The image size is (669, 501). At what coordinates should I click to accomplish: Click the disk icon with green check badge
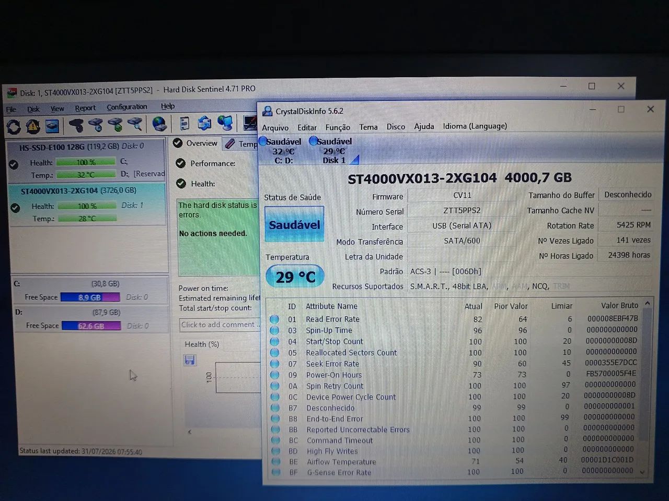115,125
